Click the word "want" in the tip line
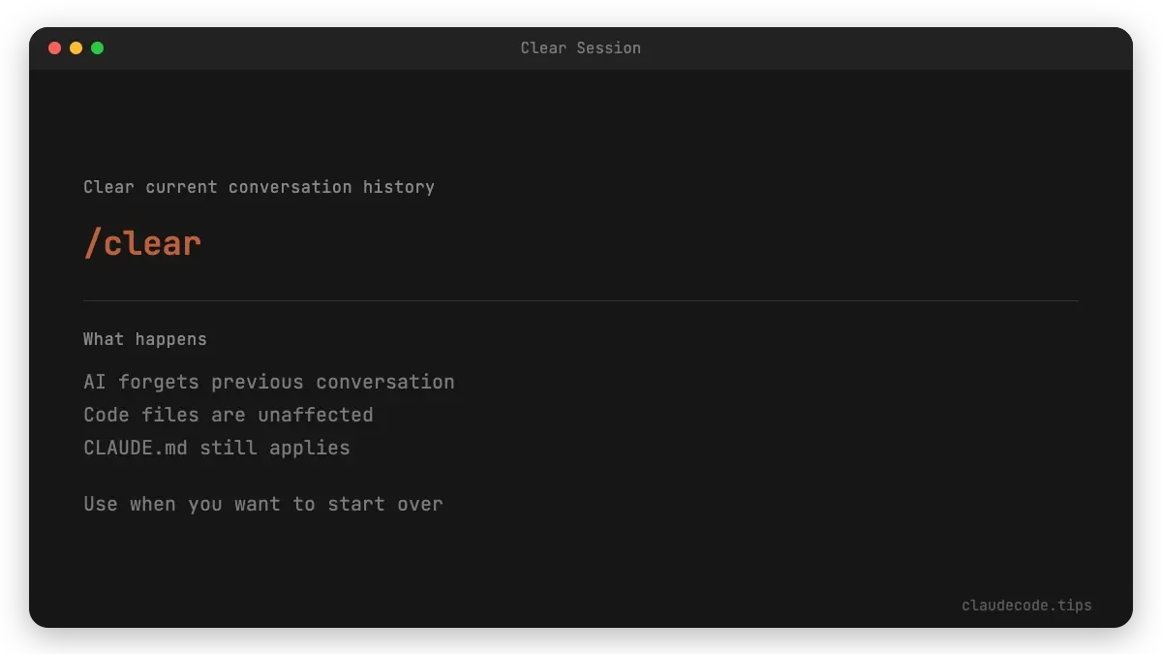The width and height of the screenshot is (1162, 654). click(257, 504)
